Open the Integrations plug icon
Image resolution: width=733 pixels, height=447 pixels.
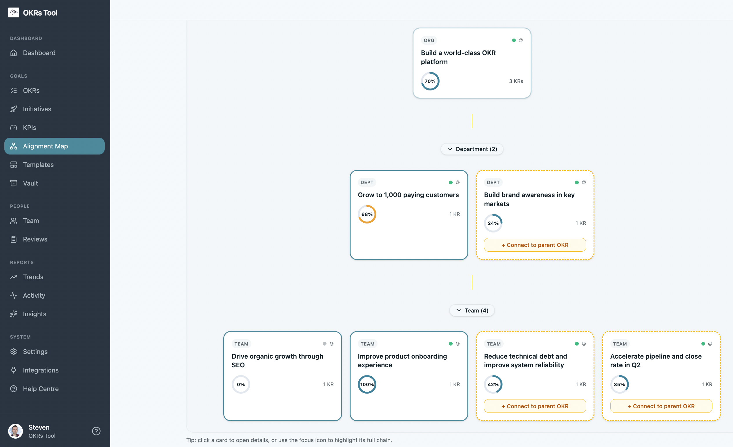pos(14,370)
